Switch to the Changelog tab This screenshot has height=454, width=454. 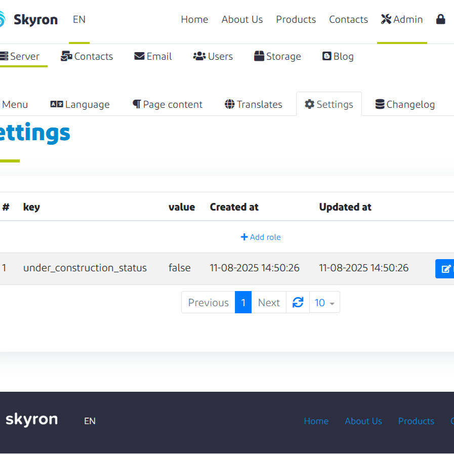point(405,104)
